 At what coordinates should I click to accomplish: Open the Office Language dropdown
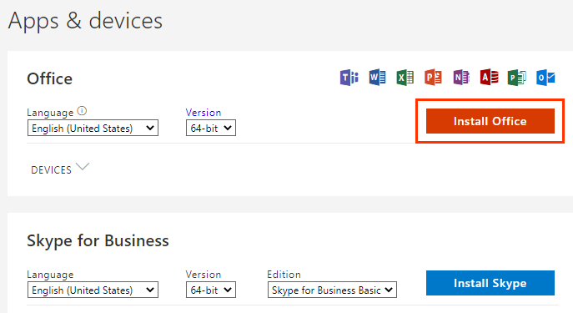tap(93, 128)
